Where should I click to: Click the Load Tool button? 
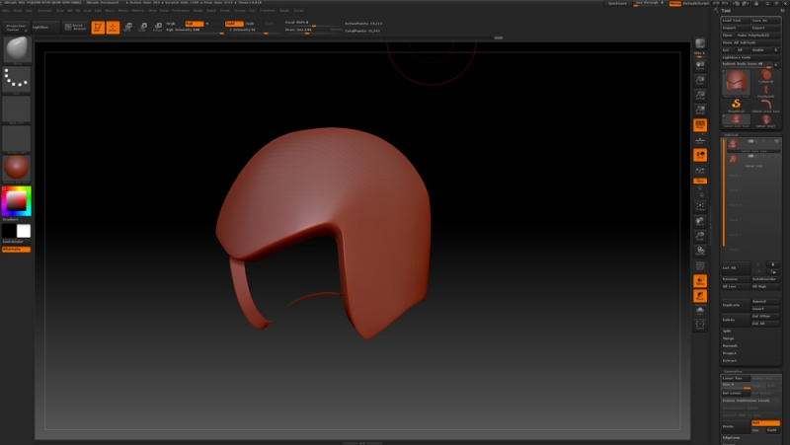[x=735, y=20]
